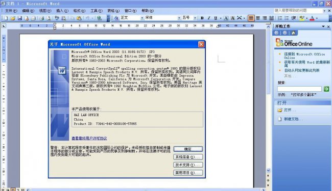The height and width of the screenshot is (191, 332).
Task: Open the 文件 menu
Action: pyautogui.click(x=11, y=11)
